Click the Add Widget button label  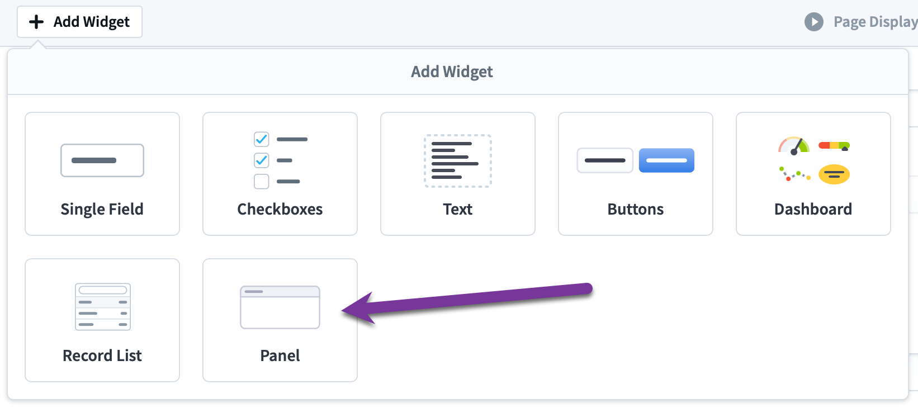point(92,22)
